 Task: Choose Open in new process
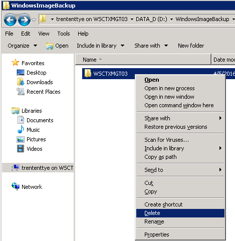[x=180, y=88]
